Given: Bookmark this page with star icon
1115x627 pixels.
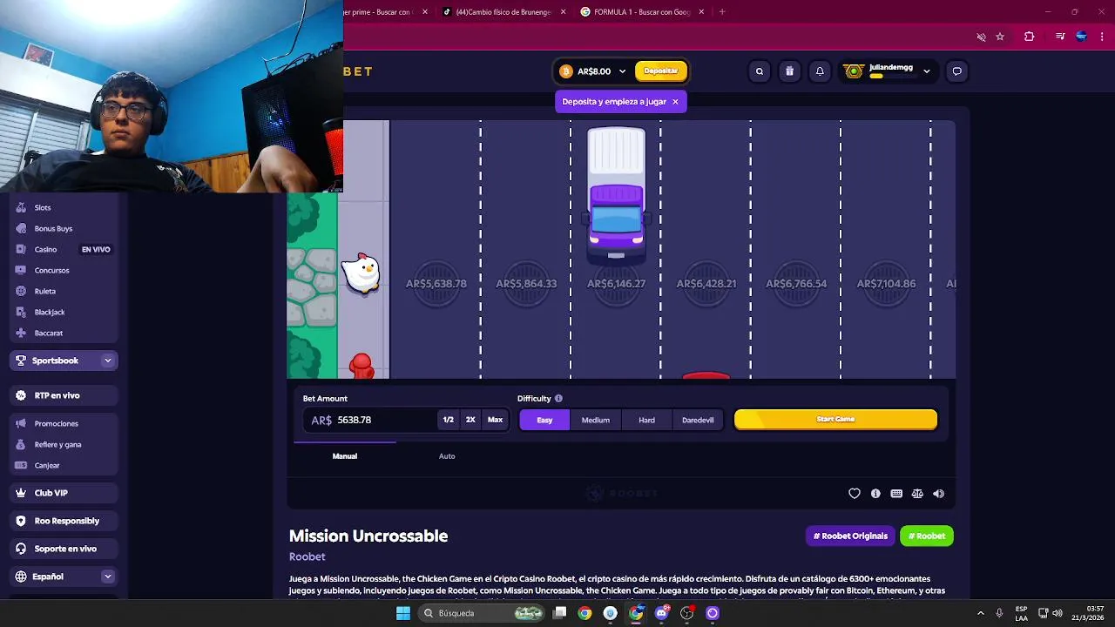Looking at the screenshot, I should (x=1000, y=37).
